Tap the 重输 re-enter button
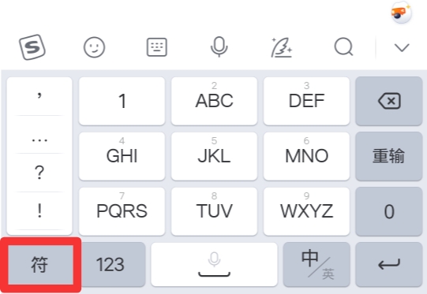Viewport: 427px width, 294px height. [x=389, y=156]
